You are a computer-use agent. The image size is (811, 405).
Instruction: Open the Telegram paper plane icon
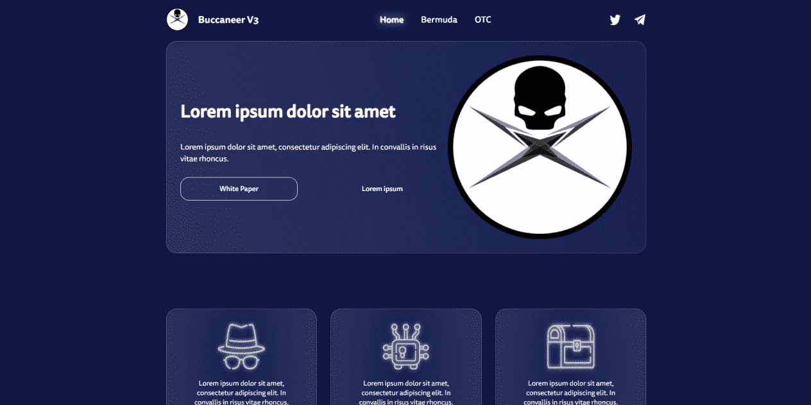(x=640, y=20)
